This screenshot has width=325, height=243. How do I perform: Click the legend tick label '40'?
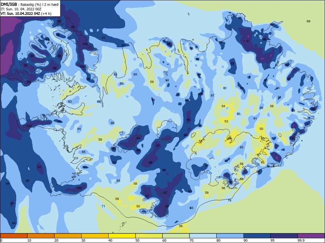coord(110,240)
